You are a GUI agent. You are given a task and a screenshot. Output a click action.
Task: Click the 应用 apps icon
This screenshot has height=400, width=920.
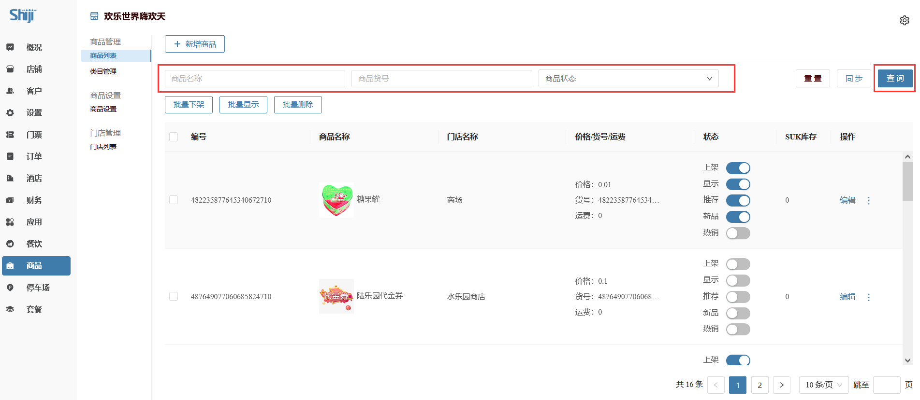coord(10,222)
